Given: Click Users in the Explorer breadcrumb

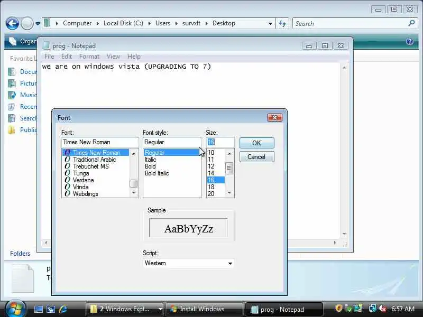Looking at the screenshot, I should click(163, 23).
